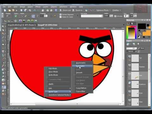Click the Save disk icon in toolbar
Screen dimensions: 152x114
[x=22, y=10]
